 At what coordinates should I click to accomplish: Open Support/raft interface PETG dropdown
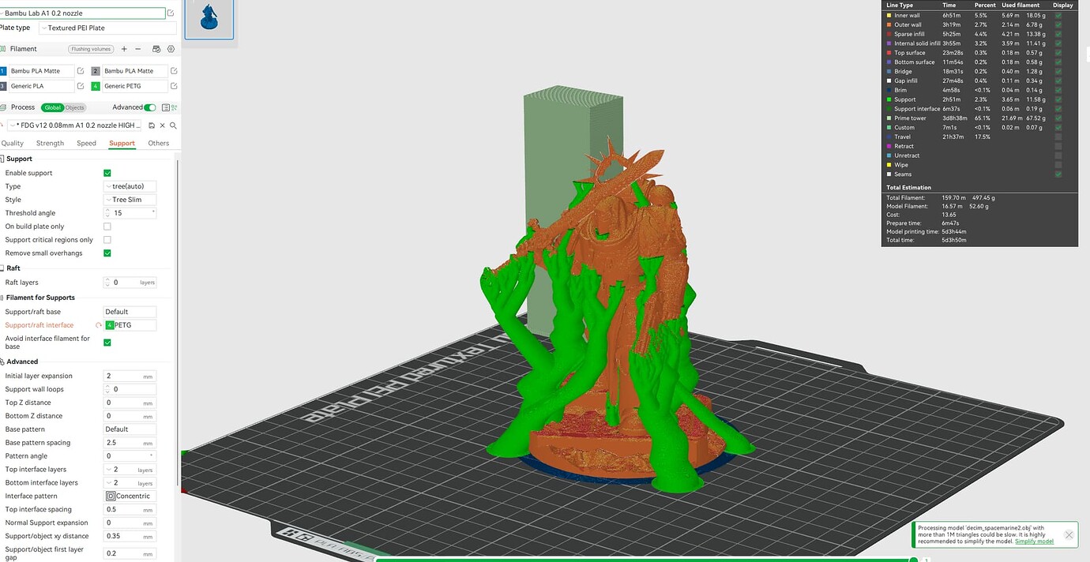[130, 325]
